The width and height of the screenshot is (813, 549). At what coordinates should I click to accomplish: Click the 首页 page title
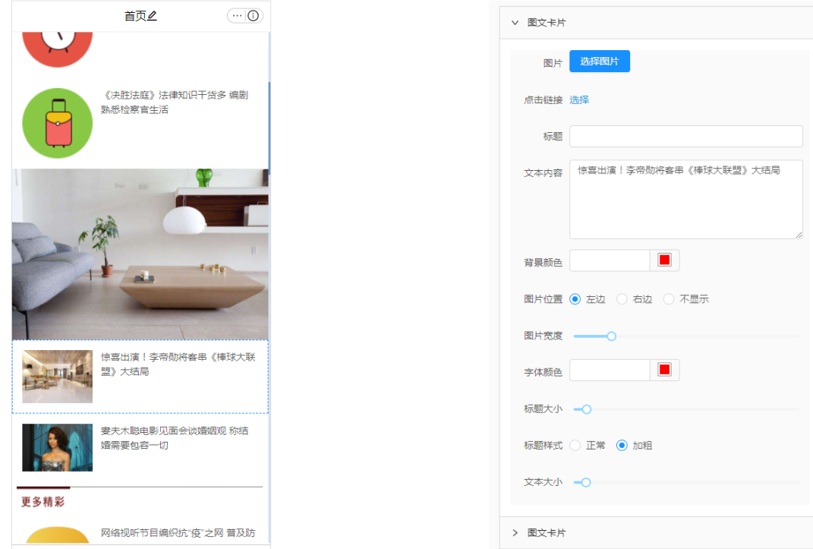point(135,16)
